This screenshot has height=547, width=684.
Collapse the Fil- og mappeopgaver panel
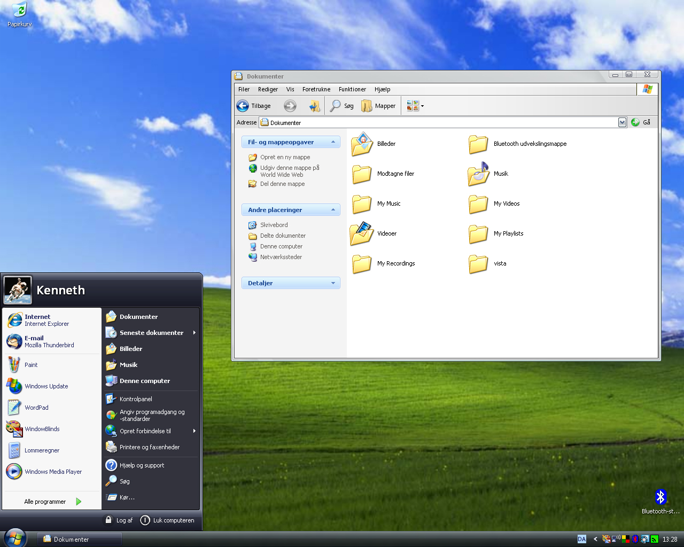coord(333,142)
